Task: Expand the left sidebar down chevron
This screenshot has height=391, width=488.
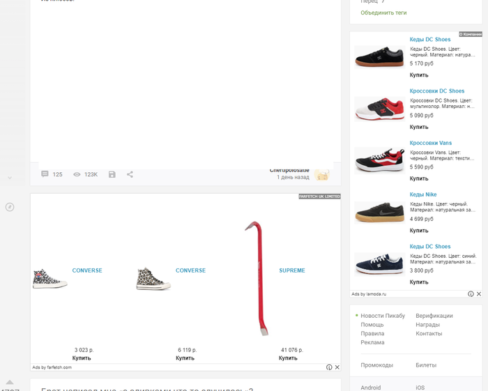Action: point(10,178)
